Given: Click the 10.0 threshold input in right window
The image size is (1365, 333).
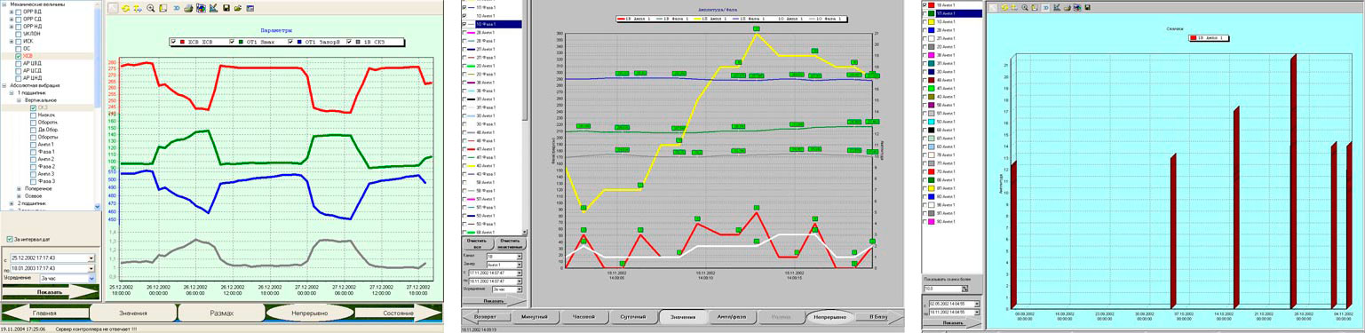Looking at the screenshot, I should click(943, 289).
